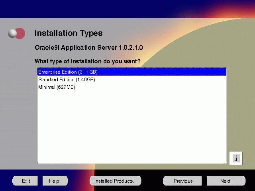Click the information 'i' icon button
This screenshot has width=255, height=191.
(x=236, y=158)
